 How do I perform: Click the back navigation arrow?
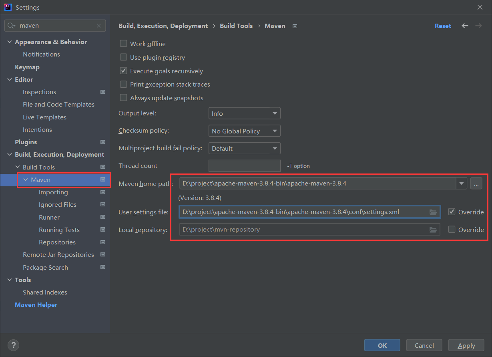(x=465, y=26)
